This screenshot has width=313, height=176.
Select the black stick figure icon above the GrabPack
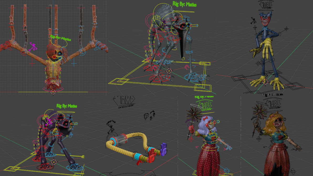pos(111,127)
